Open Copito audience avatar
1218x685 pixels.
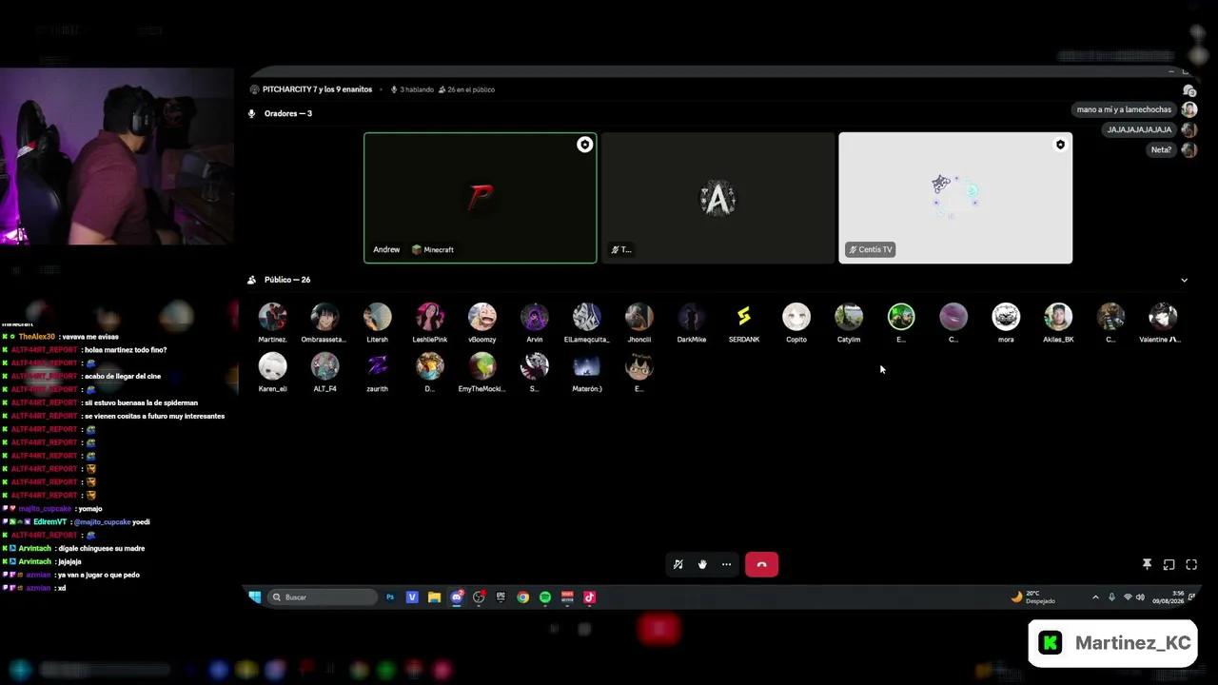click(x=796, y=317)
